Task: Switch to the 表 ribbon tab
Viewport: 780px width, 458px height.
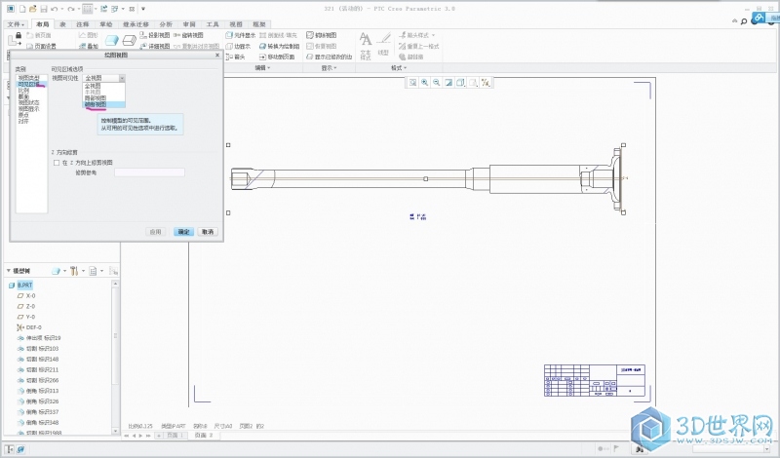Action: coord(62,24)
